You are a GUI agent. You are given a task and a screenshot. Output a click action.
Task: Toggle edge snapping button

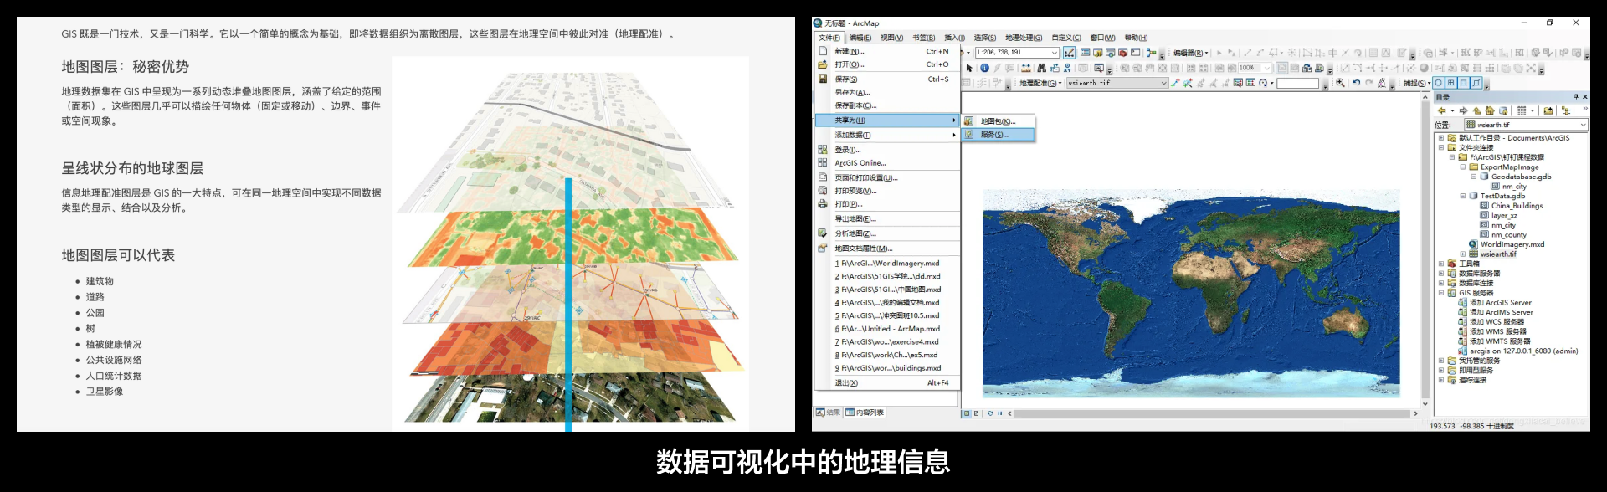point(1476,83)
